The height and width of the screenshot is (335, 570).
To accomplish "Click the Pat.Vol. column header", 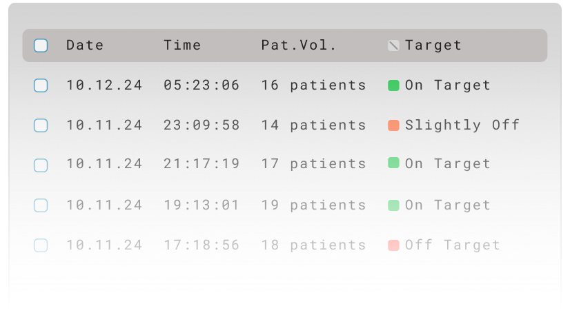I will point(298,45).
